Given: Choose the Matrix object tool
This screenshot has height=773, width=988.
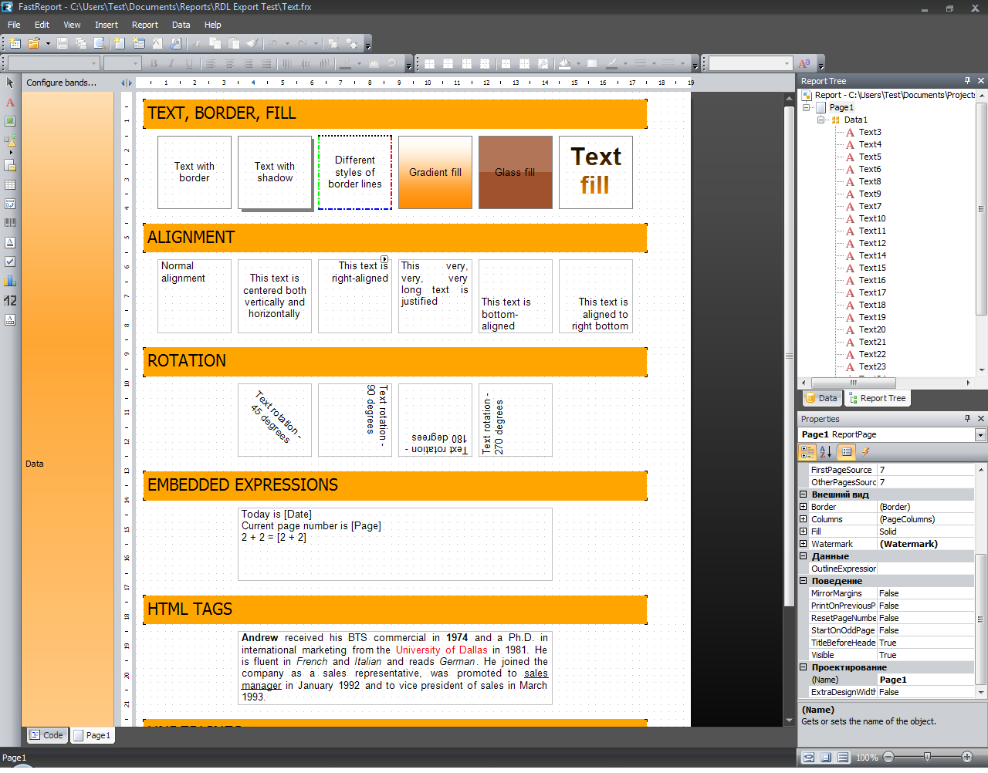Looking at the screenshot, I should tap(10, 204).
